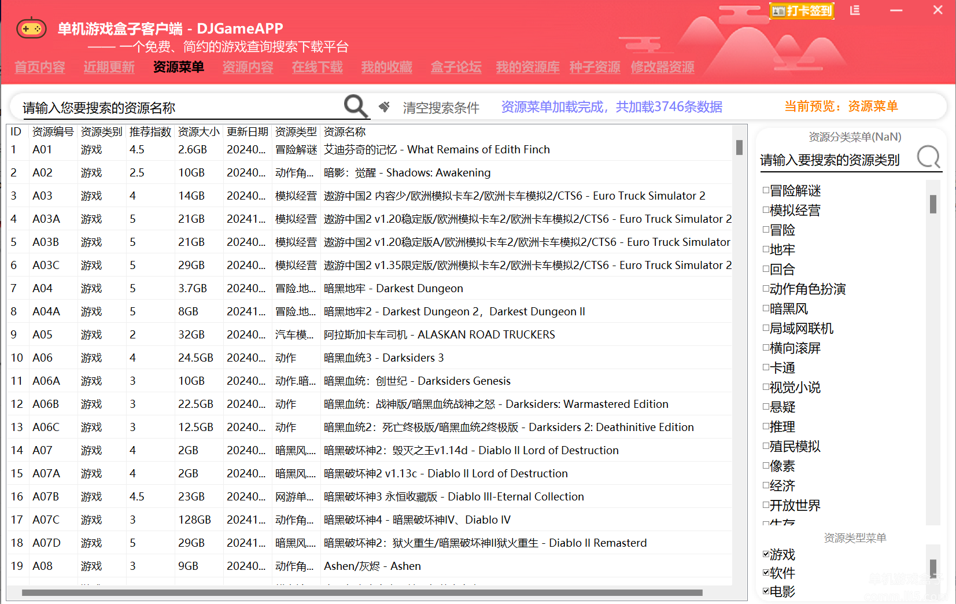This screenshot has width=956, height=604.
Task: Click the search magnifier icon beside the resource name field
Action: point(356,106)
